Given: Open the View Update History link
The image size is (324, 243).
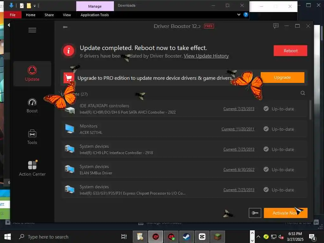Looking at the screenshot, I should [206, 56].
